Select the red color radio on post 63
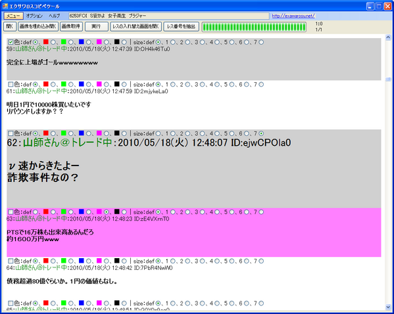Screen dimensions: 394x314 pyautogui.click(x=53, y=212)
